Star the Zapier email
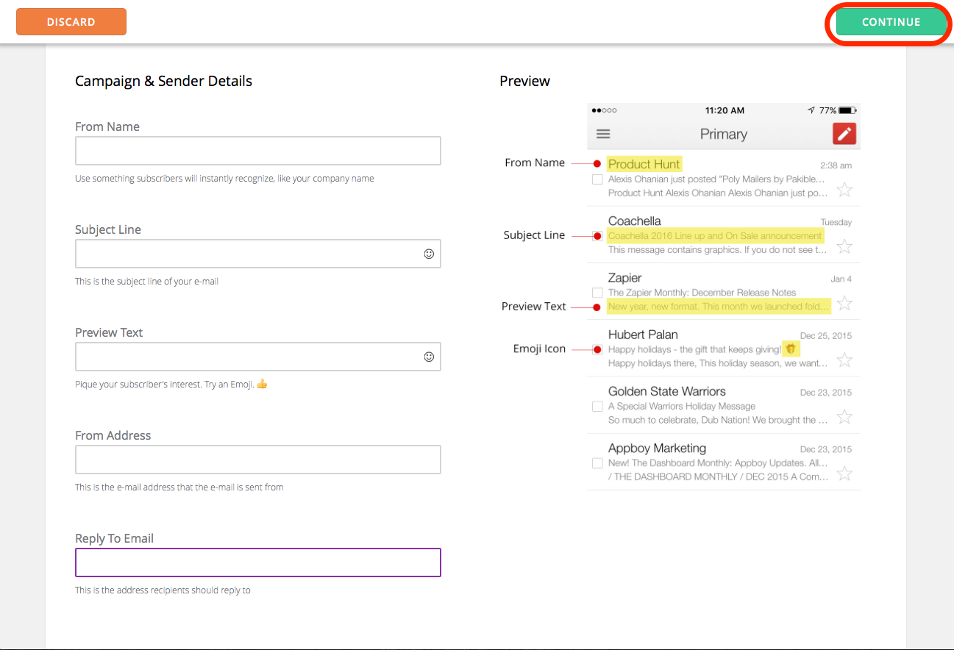The image size is (954, 650). pos(845,304)
